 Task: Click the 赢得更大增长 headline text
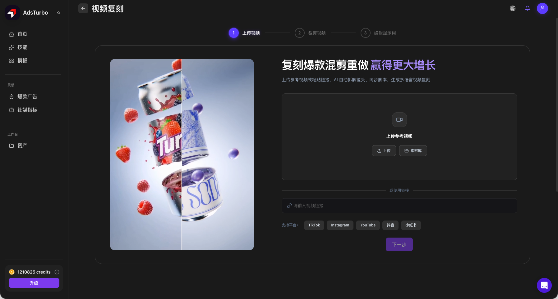[403, 65]
